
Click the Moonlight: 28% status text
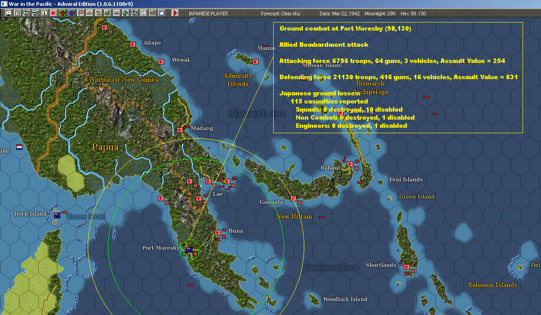point(379,13)
